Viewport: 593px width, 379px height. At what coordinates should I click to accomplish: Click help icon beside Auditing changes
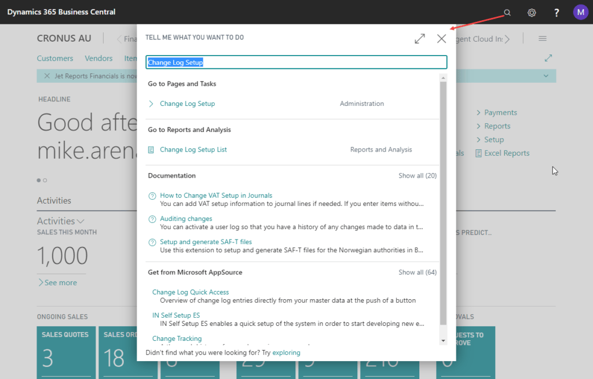click(152, 219)
